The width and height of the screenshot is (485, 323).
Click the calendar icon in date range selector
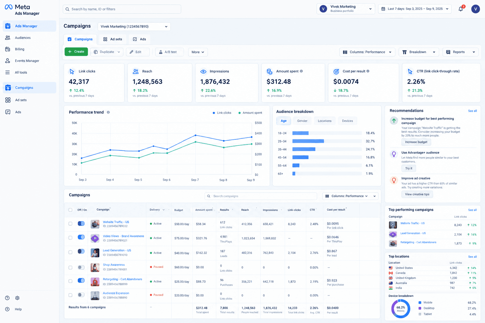tap(383, 9)
